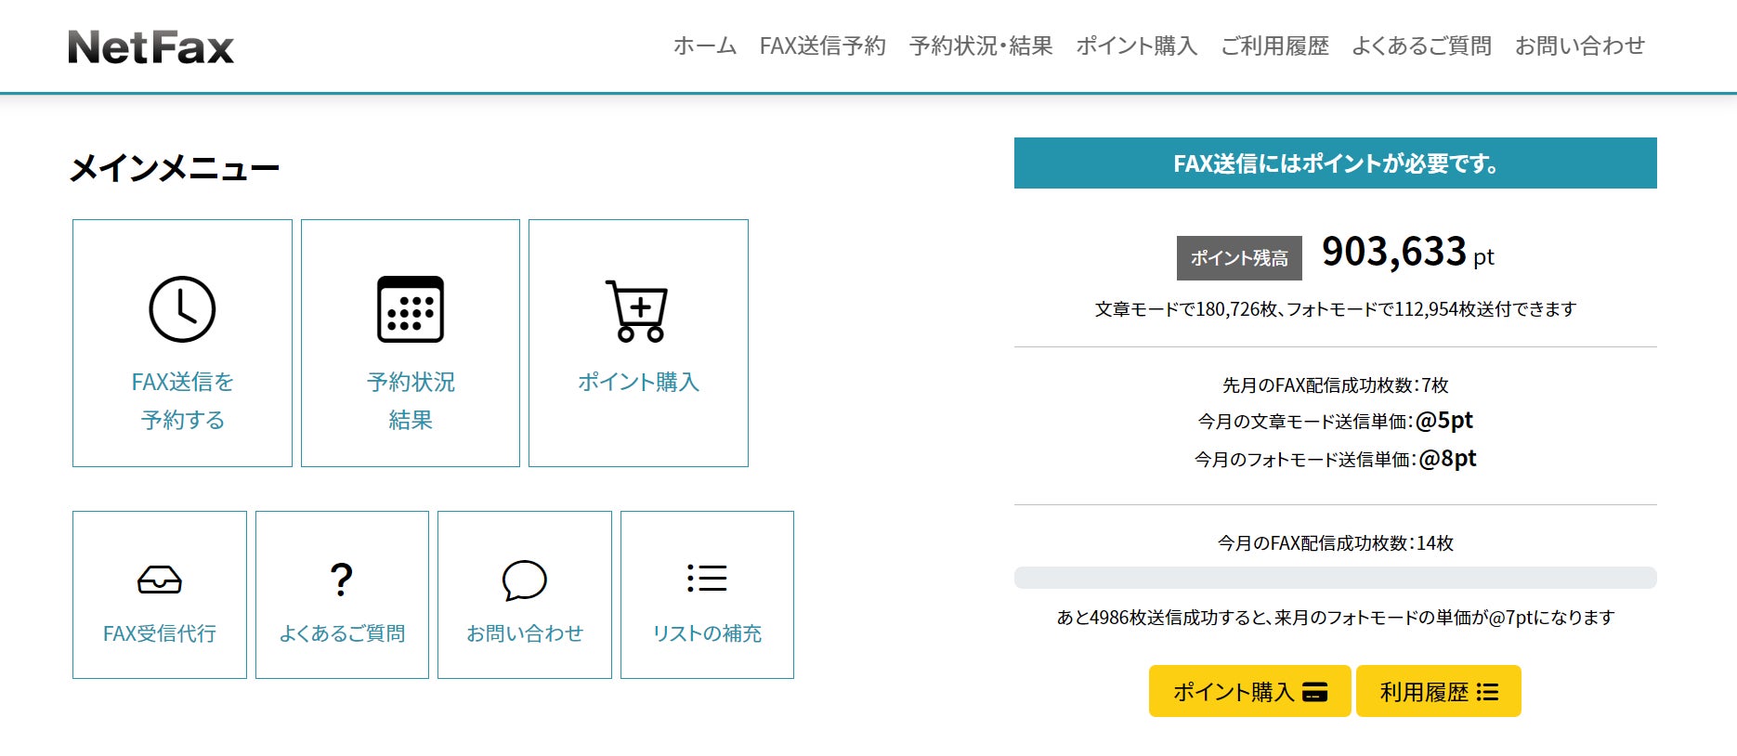Open the calendar icon for 予約状況結果
The height and width of the screenshot is (756, 1737).
(x=410, y=309)
